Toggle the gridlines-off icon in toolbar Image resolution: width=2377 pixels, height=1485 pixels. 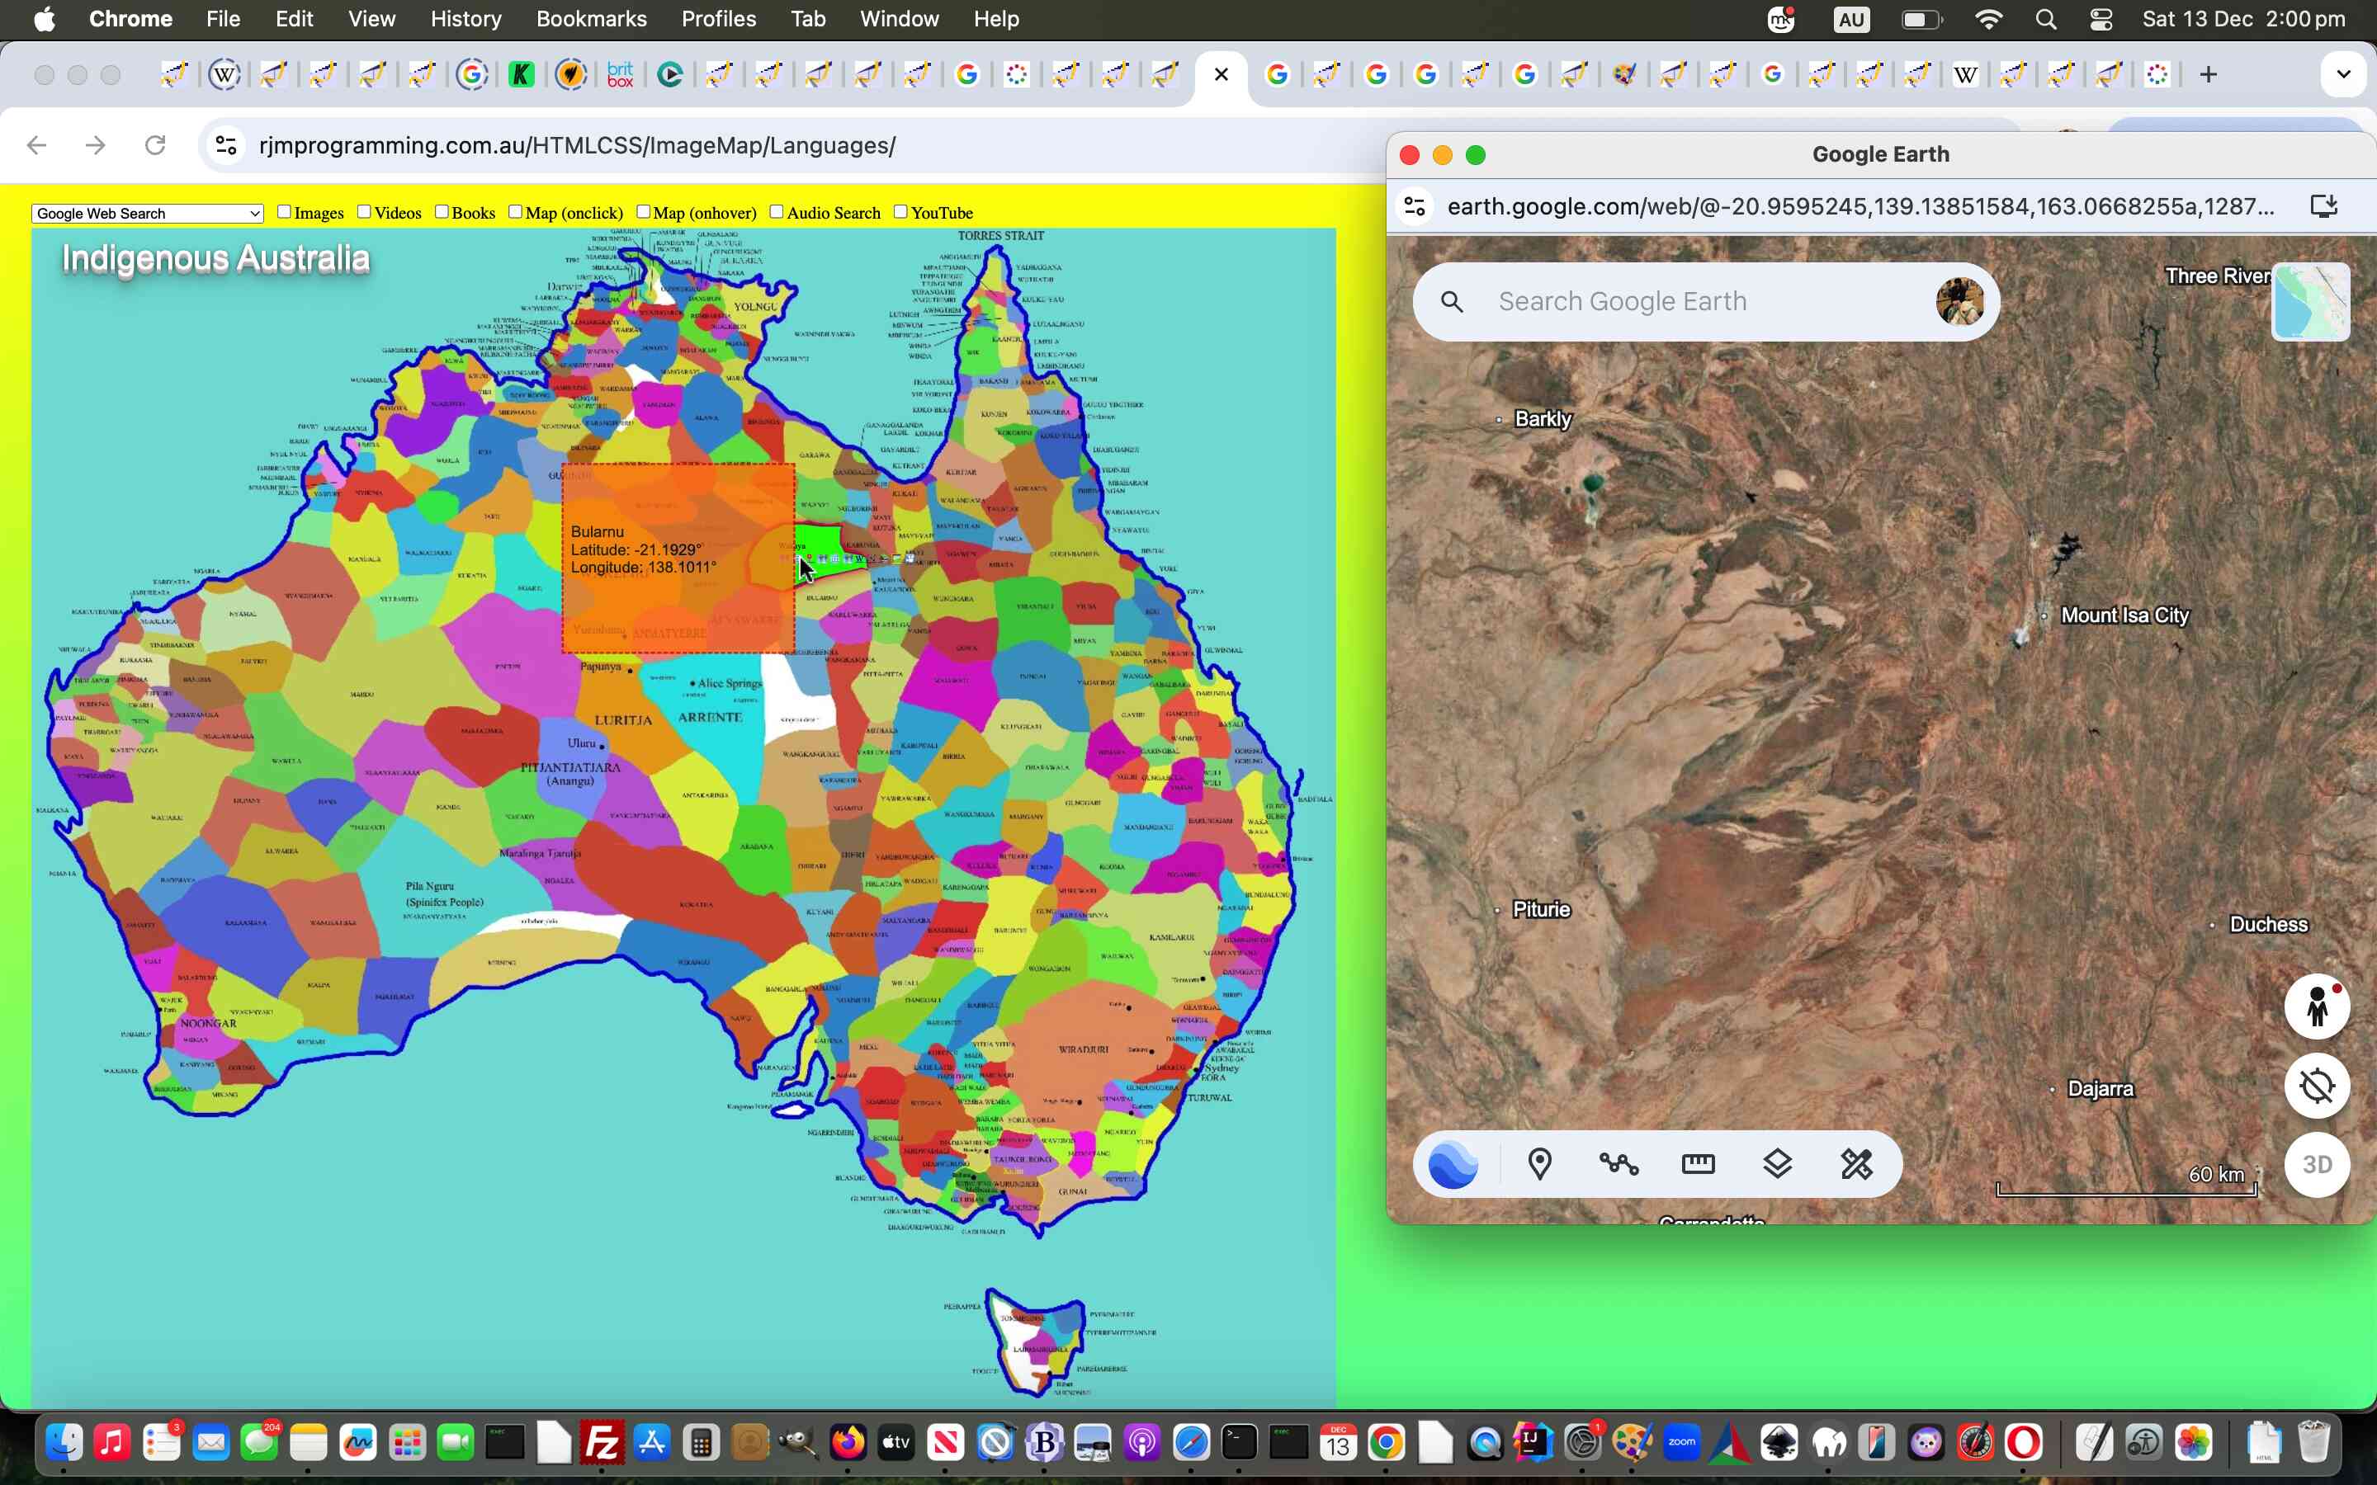1856,1165
